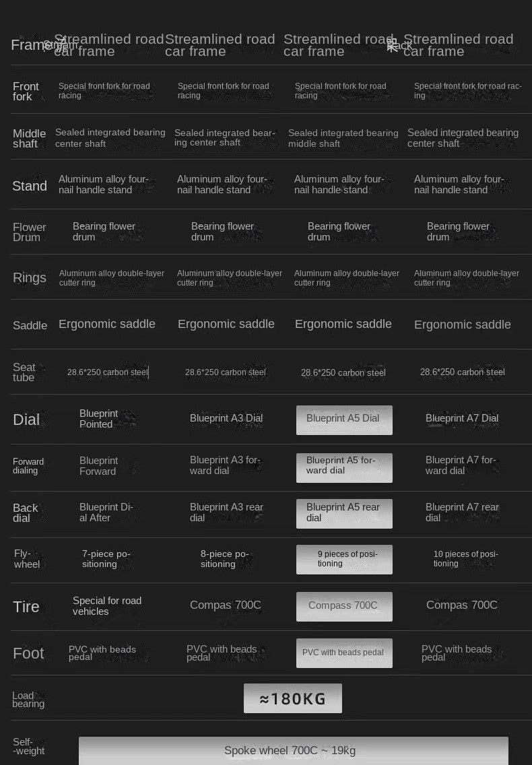532x765 pixels.
Task: Click the Saddle row label
Action: coord(30,326)
